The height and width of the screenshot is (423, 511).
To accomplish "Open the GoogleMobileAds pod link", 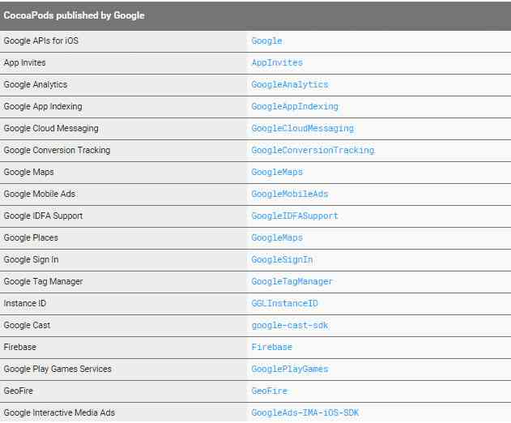I will [x=290, y=194].
